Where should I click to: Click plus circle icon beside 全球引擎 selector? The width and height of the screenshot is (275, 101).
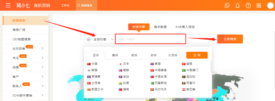[x=89, y=39]
